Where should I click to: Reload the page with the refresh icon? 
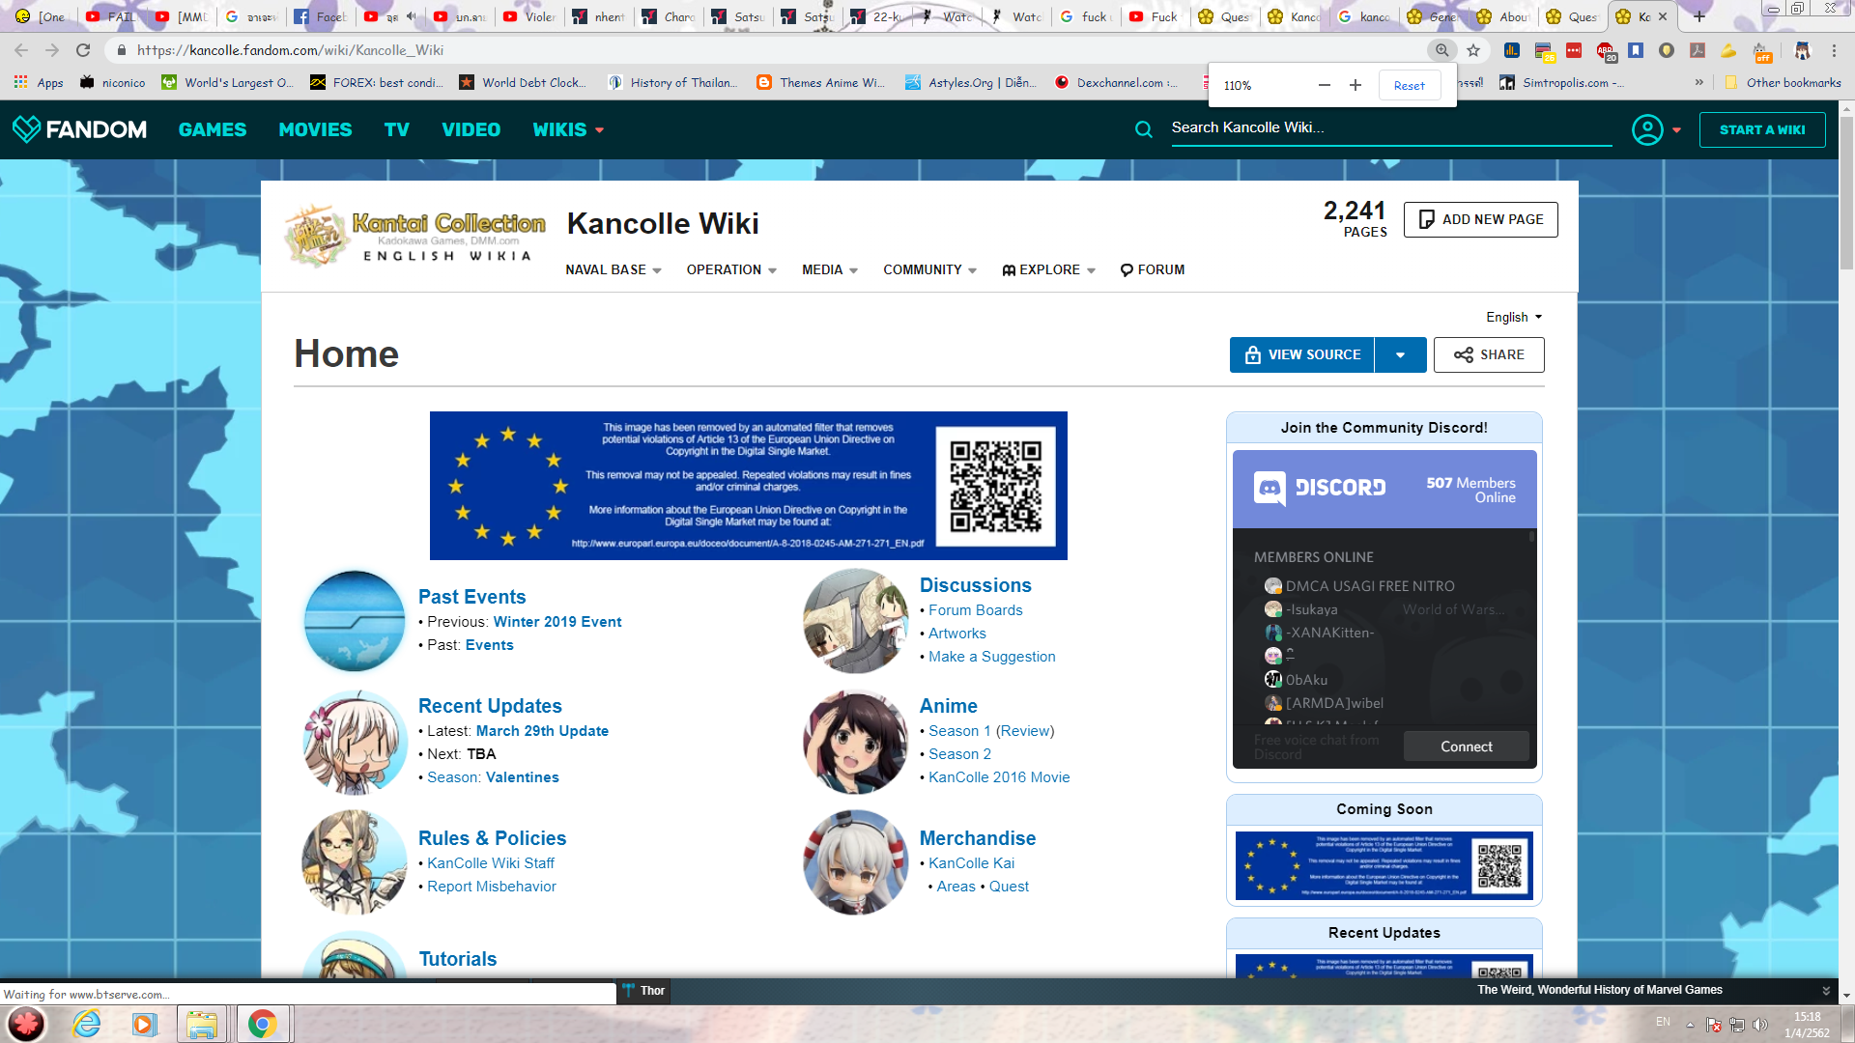tap(83, 50)
